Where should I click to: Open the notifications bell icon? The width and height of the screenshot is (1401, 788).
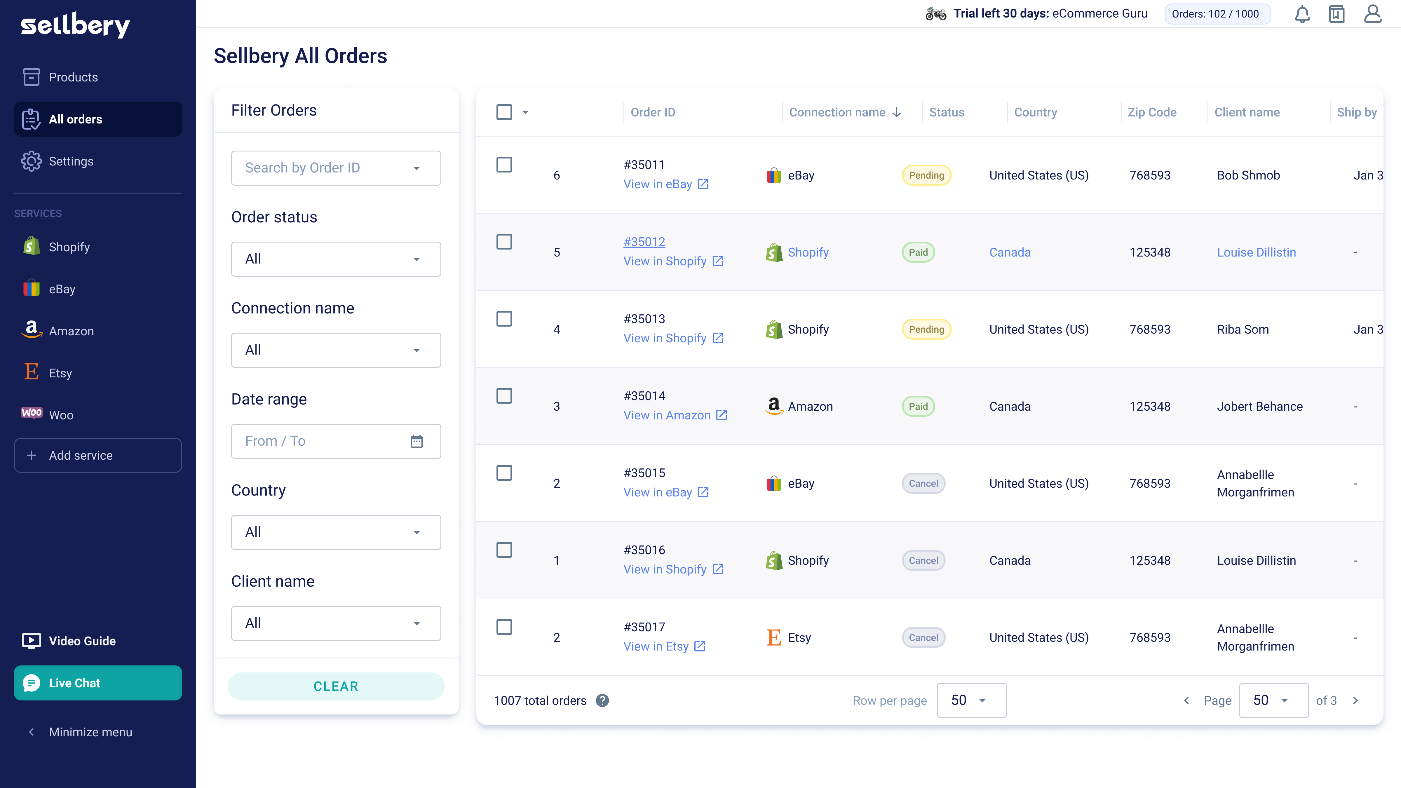tap(1302, 14)
